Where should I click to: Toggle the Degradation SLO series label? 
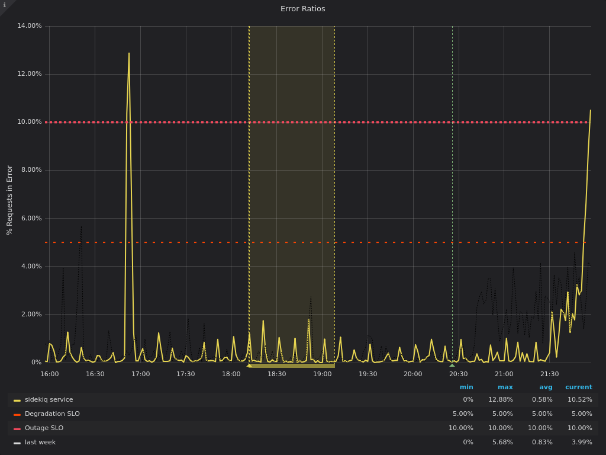click(x=52, y=414)
